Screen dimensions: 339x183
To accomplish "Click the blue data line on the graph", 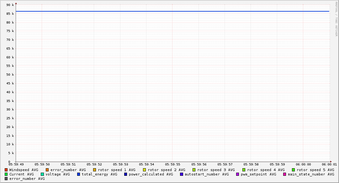I will point(172,11).
